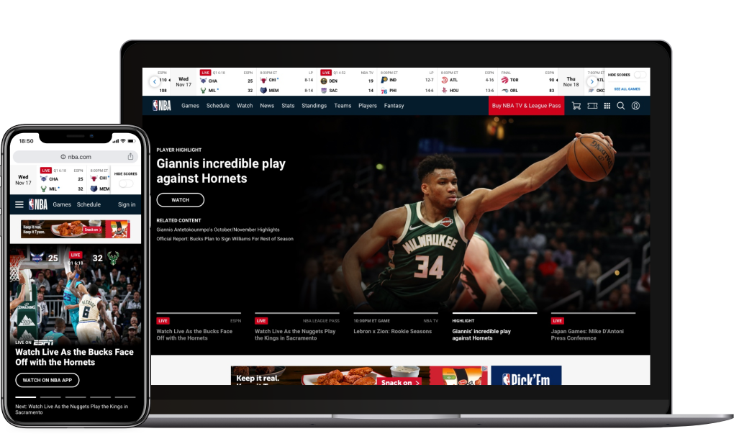Image resolution: width=734 pixels, height=439 pixels.
Task: Open Watch in laptop navigation
Action: point(245,106)
